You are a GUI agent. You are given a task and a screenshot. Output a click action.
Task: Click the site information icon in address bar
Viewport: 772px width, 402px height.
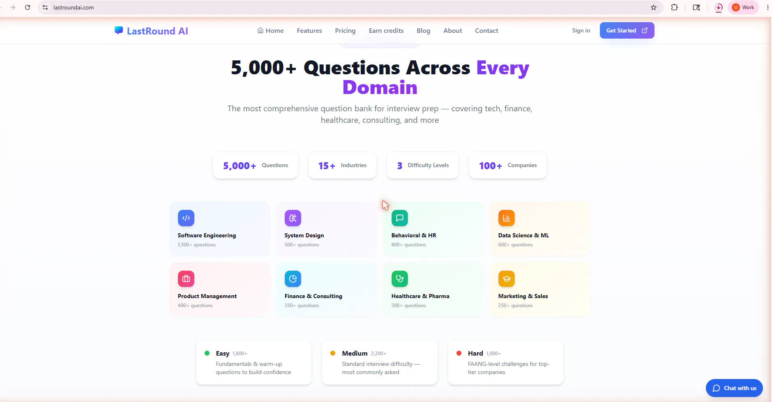pyautogui.click(x=45, y=7)
